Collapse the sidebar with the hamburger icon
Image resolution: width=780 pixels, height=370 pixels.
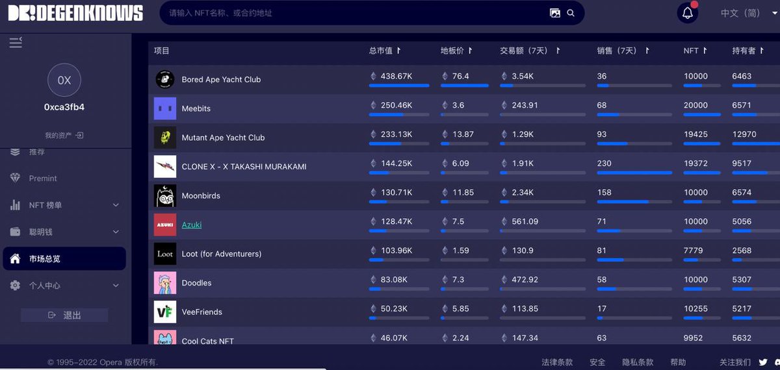click(x=16, y=42)
